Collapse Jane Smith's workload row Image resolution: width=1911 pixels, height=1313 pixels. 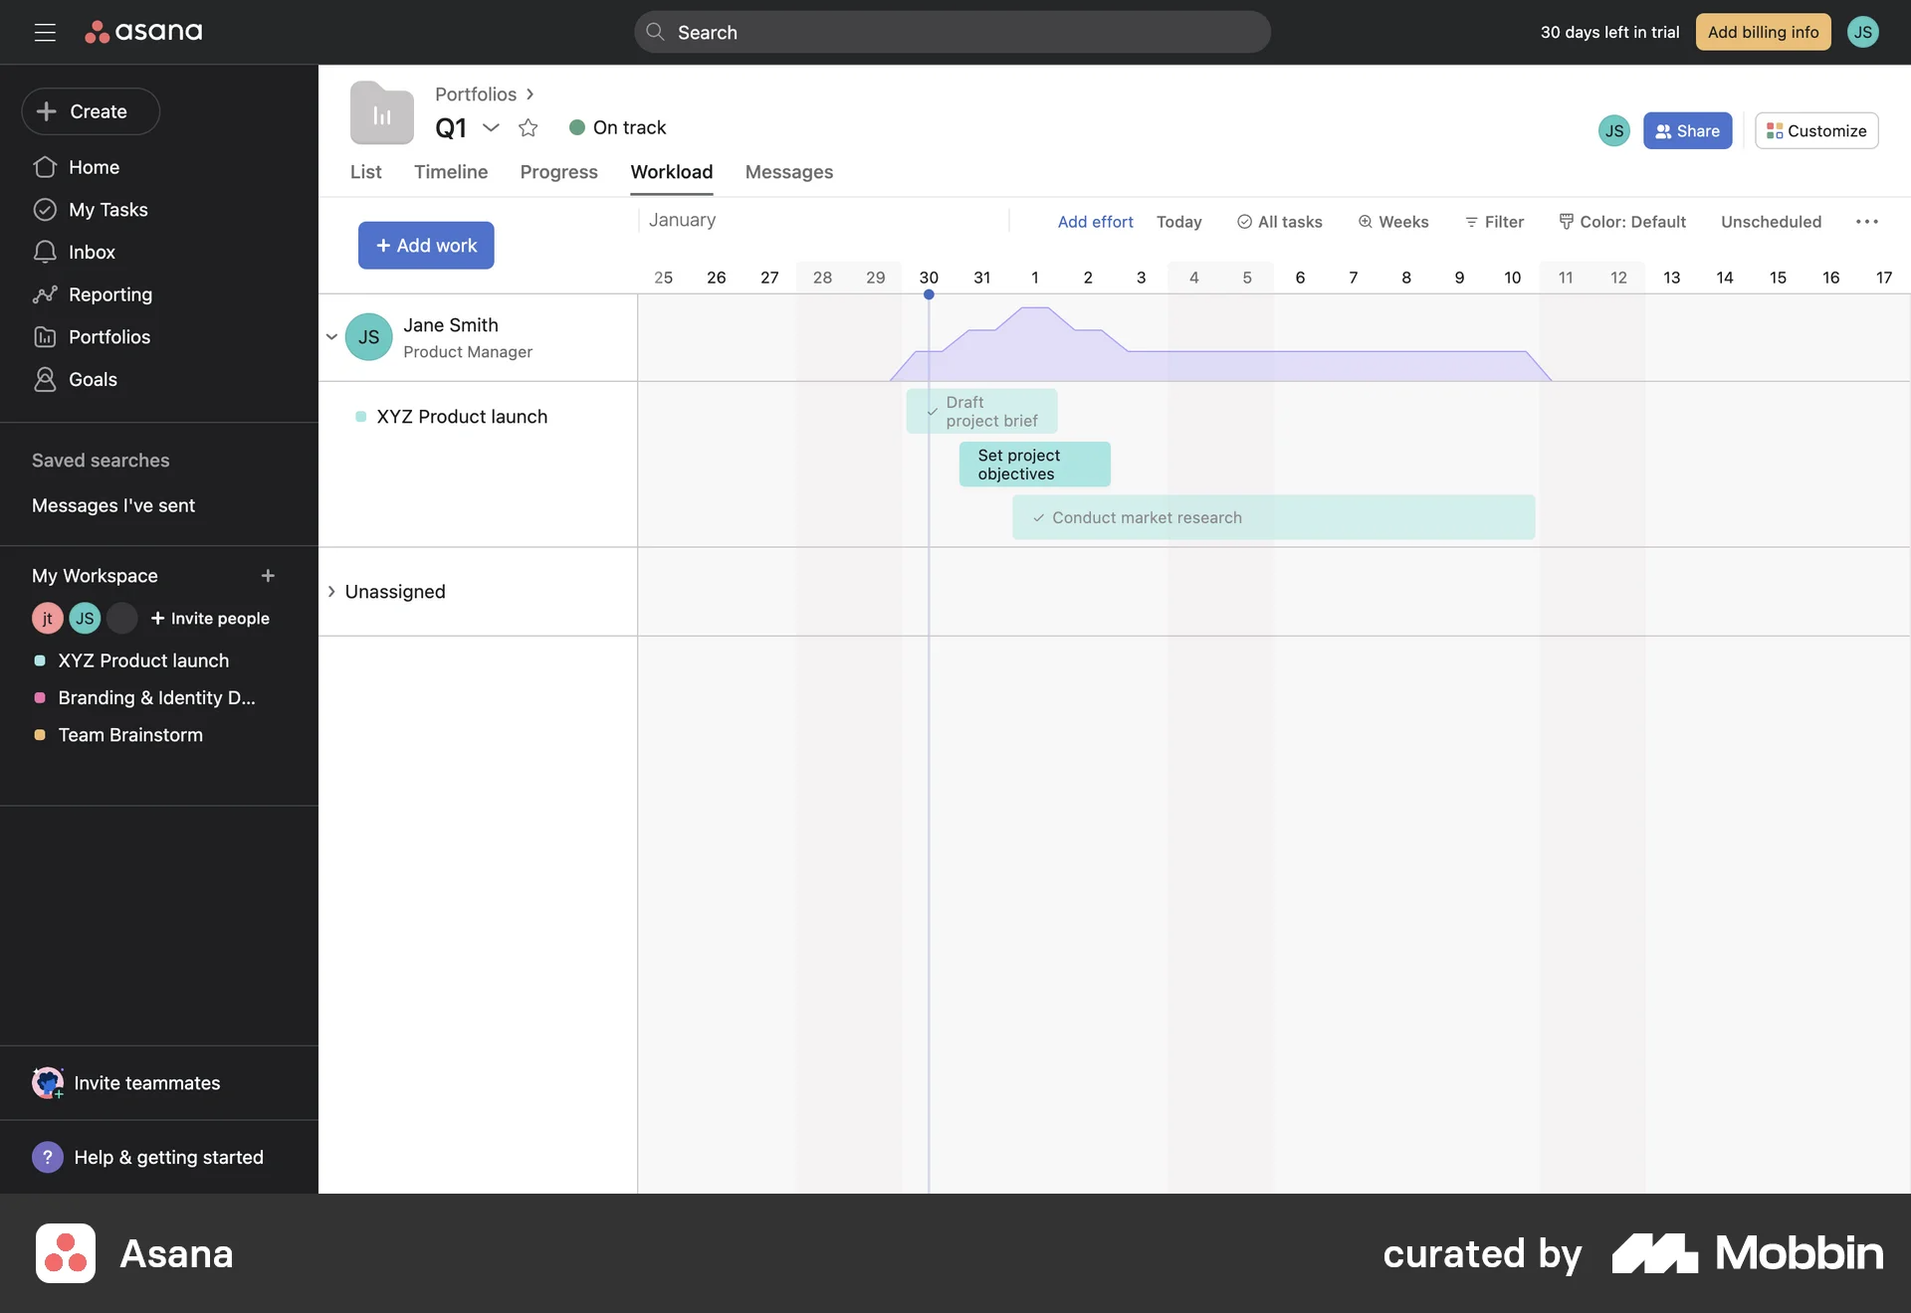(x=331, y=337)
